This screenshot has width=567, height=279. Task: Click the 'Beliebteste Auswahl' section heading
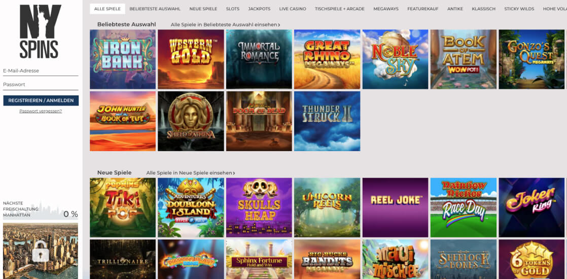click(127, 24)
